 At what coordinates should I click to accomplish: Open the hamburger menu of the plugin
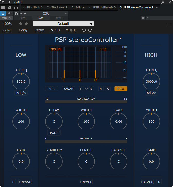pos(169,24)
